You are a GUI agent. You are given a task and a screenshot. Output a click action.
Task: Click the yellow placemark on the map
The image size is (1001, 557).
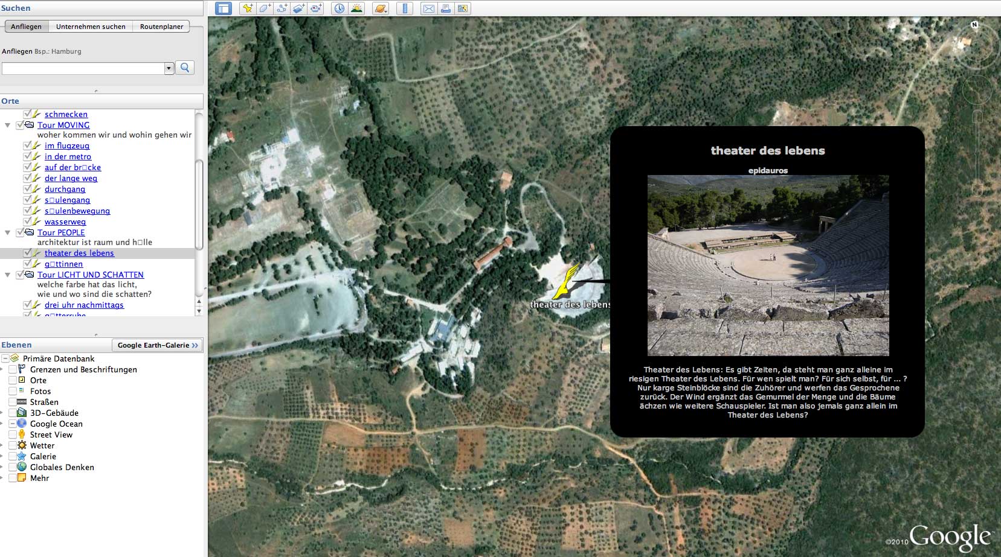[x=566, y=282]
